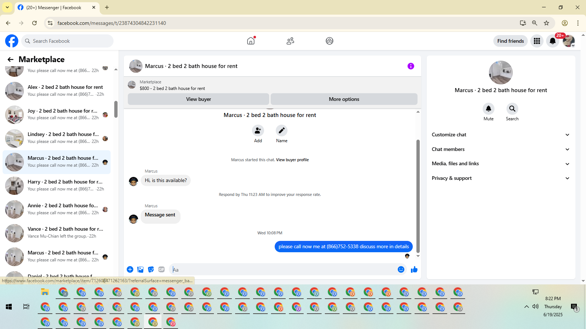Open the Friends icon in top navigation
This screenshot has width=586, height=329.
pos(290,41)
